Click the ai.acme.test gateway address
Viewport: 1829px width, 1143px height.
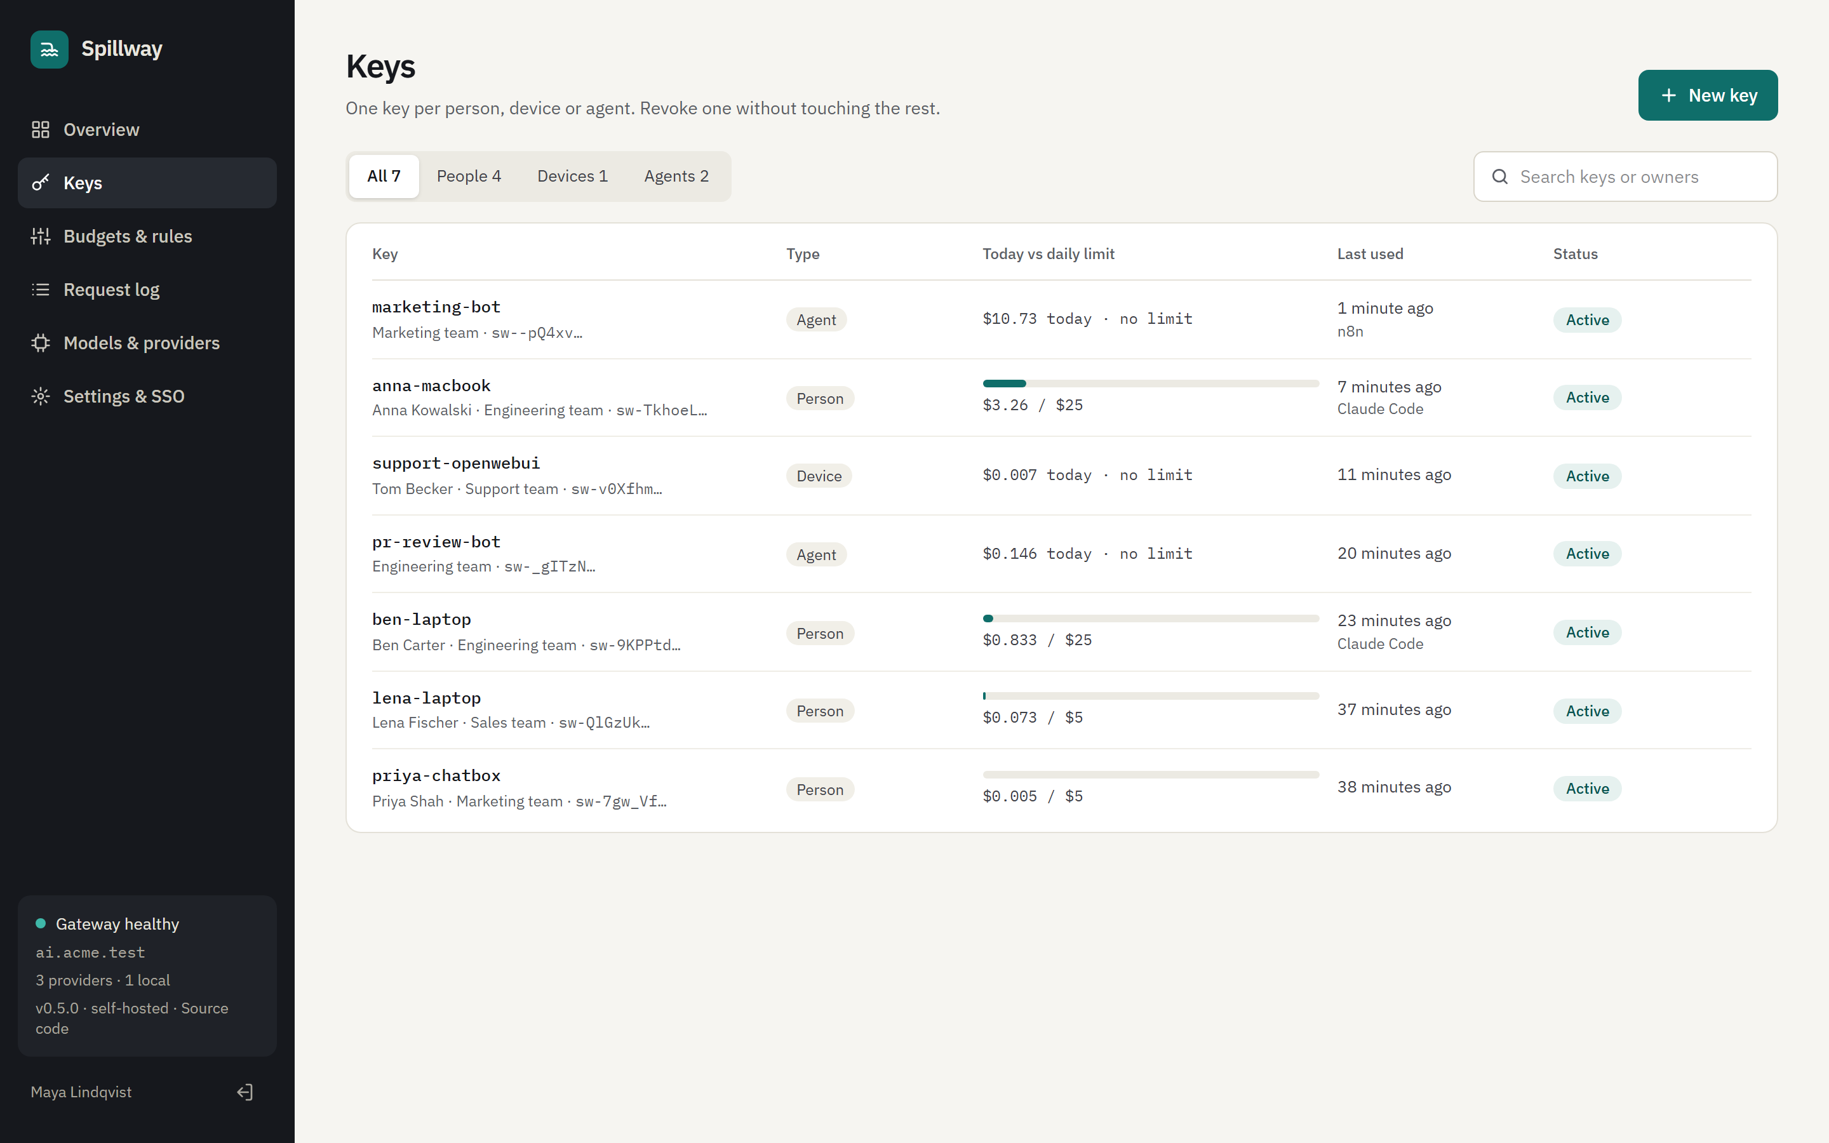(x=90, y=952)
